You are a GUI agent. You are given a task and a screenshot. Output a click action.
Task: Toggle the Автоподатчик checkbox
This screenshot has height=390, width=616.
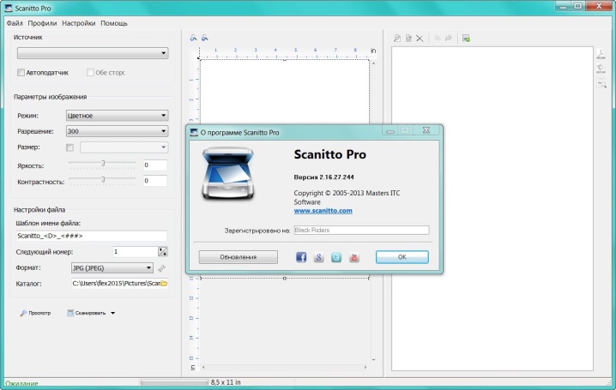21,73
